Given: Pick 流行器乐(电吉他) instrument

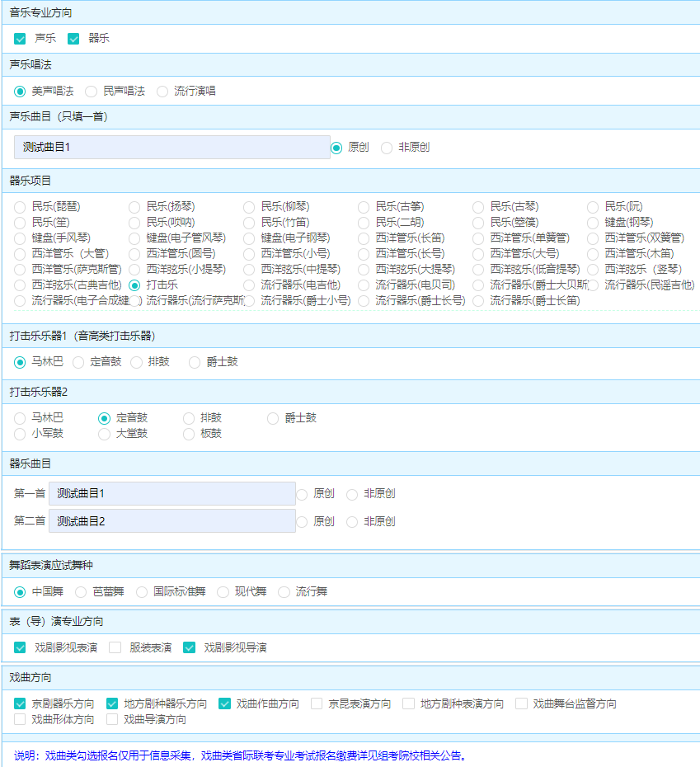Looking at the screenshot, I should click(x=249, y=285).
